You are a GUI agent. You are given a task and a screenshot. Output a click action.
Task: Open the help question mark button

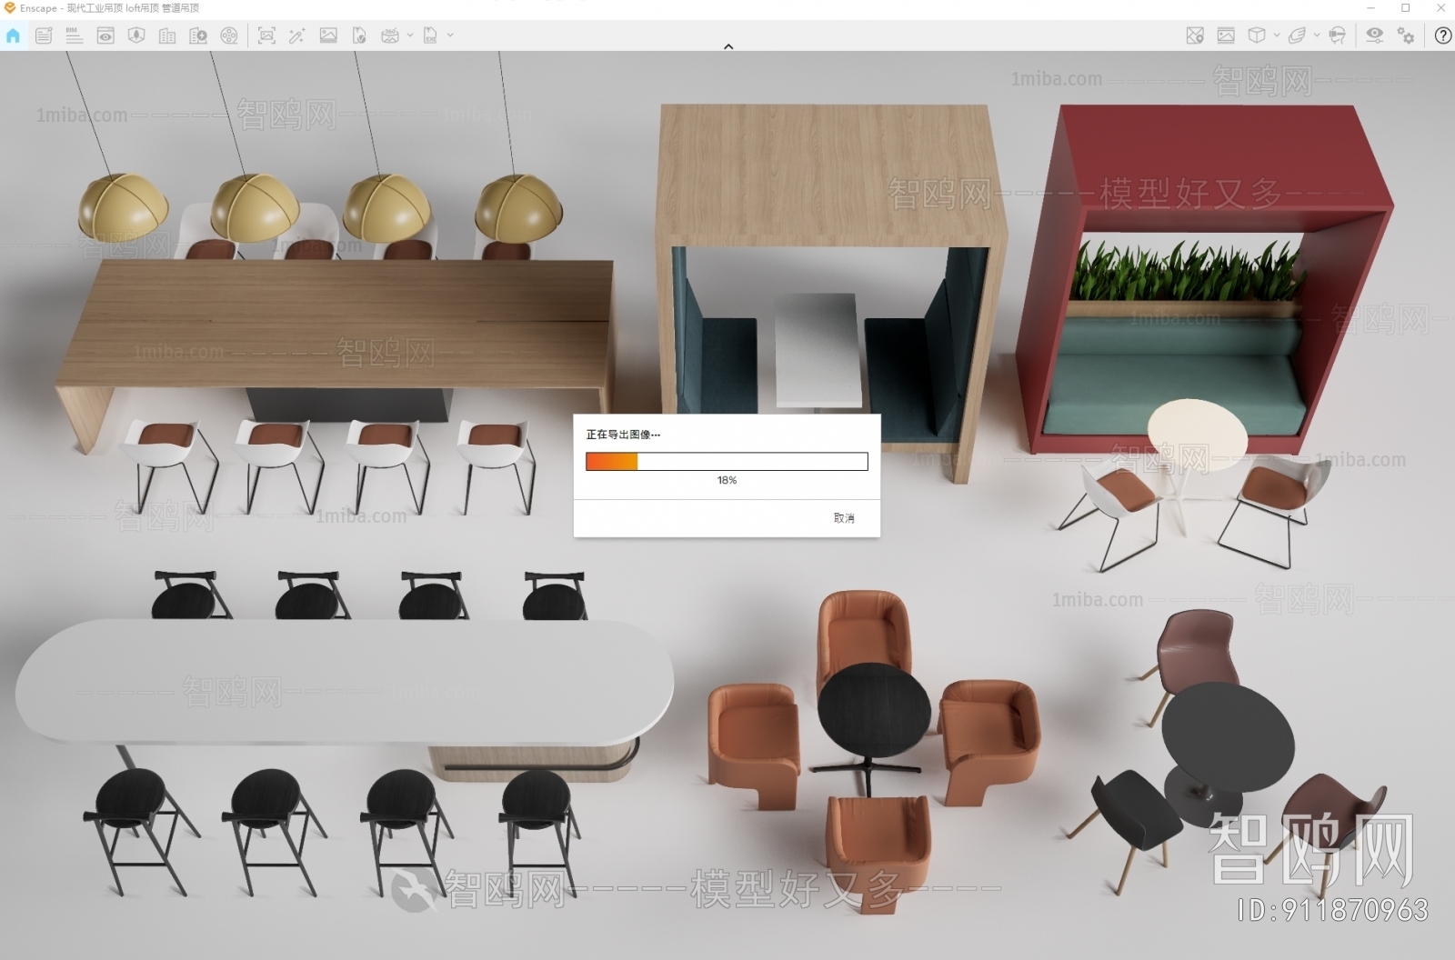pyautogui.click(x=1442, y=35)
